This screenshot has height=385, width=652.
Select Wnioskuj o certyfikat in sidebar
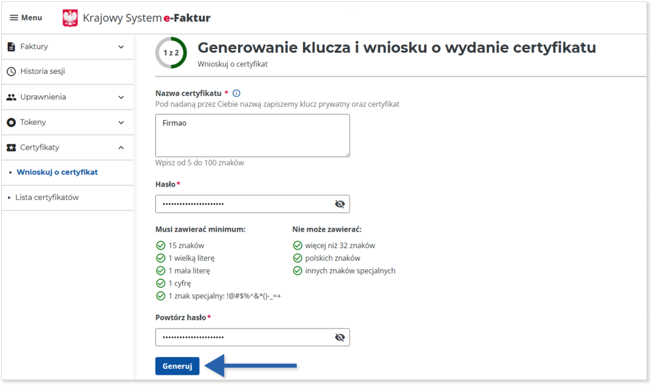[57, 172]
